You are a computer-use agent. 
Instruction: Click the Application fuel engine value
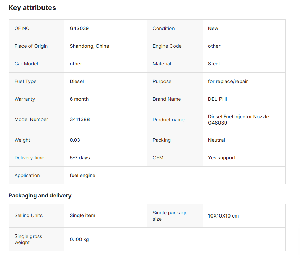tap(82, 175)
